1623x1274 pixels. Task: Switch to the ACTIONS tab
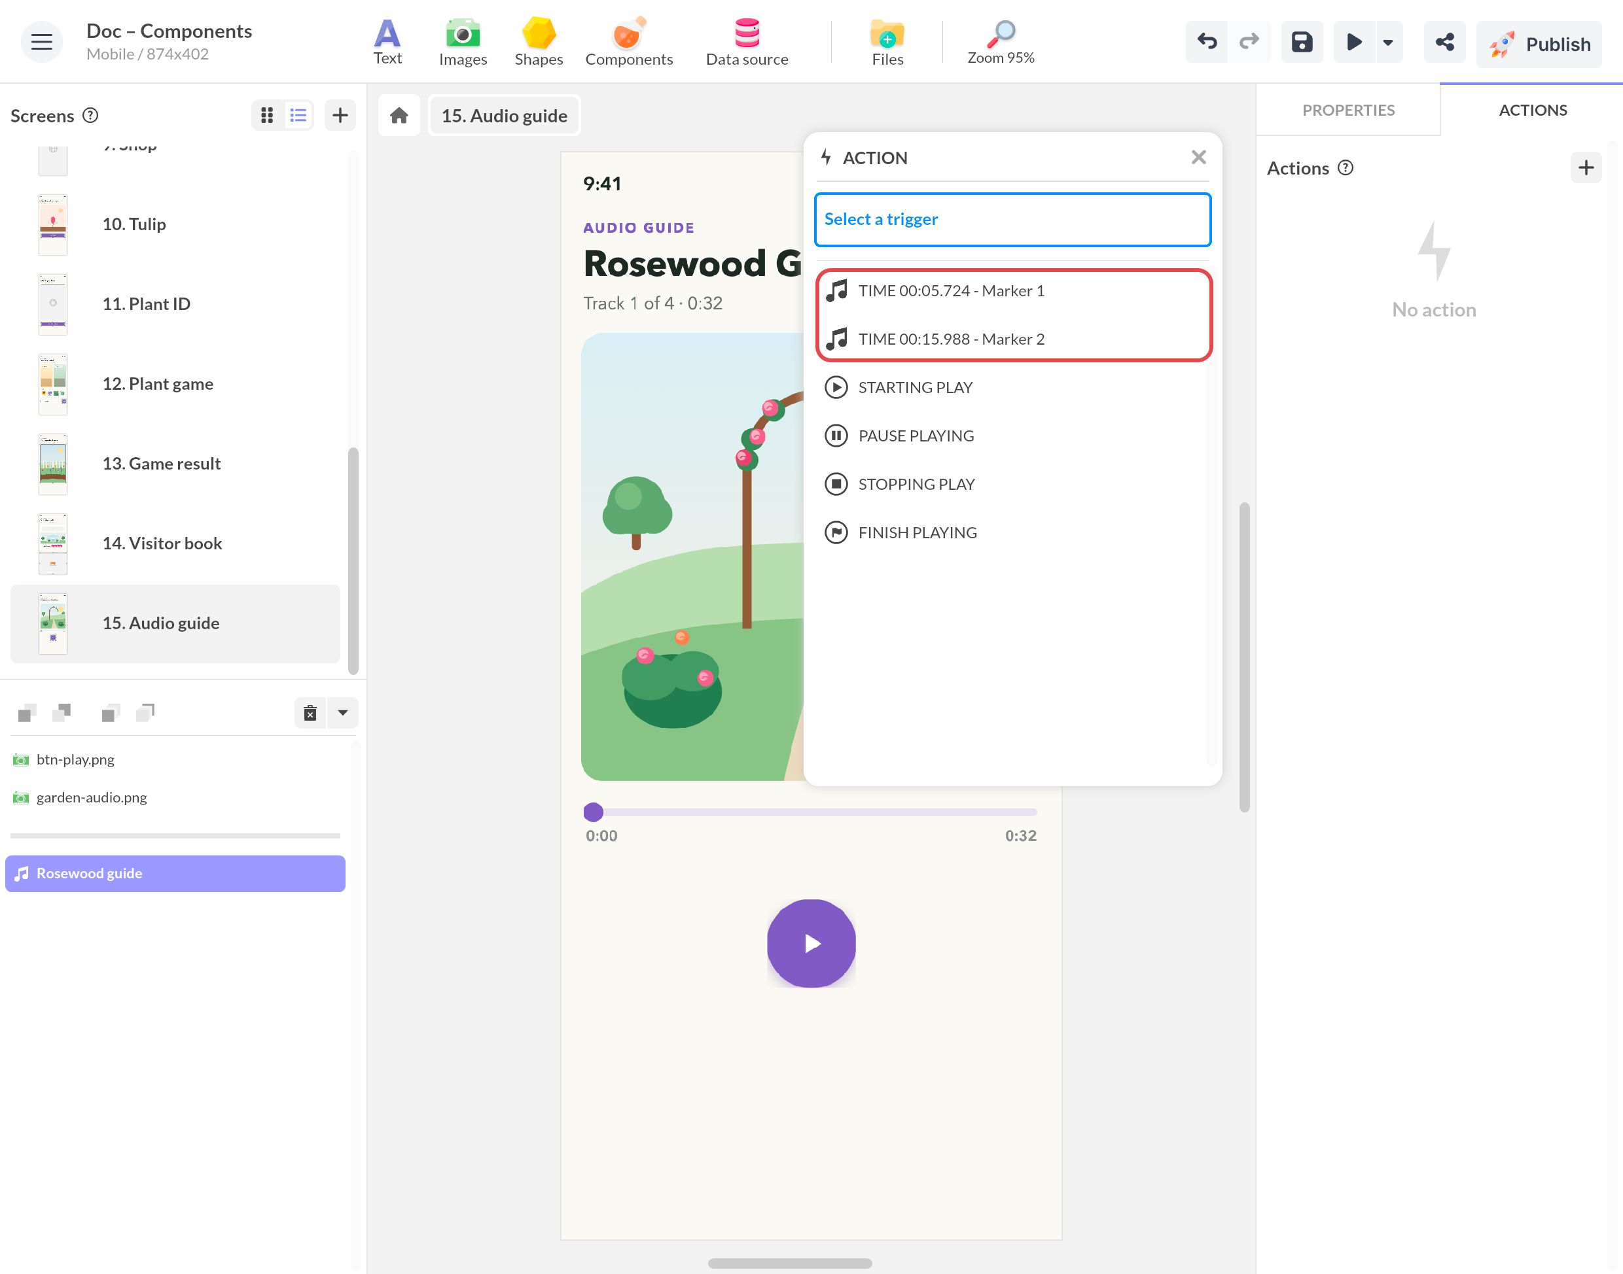coord(1532,110)
